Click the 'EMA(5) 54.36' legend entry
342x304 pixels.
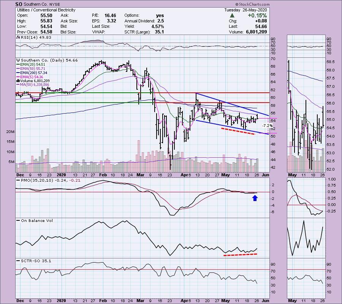[x=32, y=77]
